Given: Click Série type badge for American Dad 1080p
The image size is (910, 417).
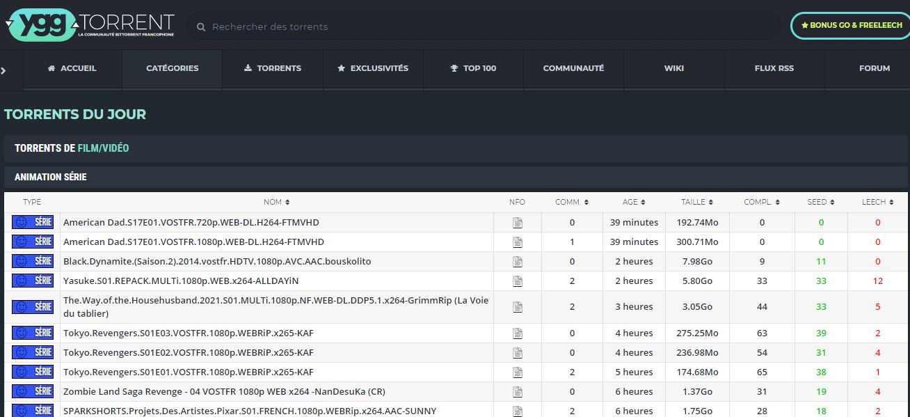Looking at the screenshot, I should 33,242.
